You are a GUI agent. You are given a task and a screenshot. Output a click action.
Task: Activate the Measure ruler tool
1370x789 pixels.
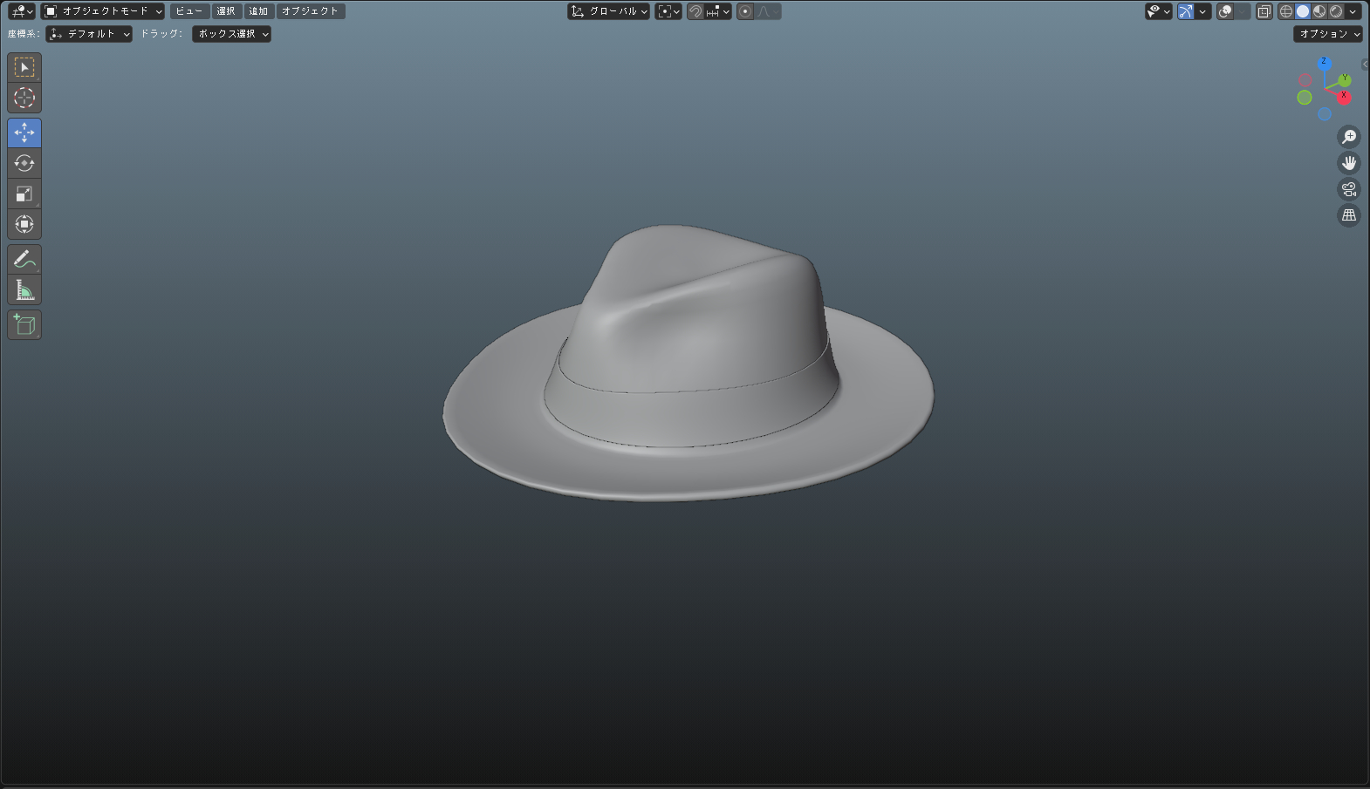click(24, 290)
